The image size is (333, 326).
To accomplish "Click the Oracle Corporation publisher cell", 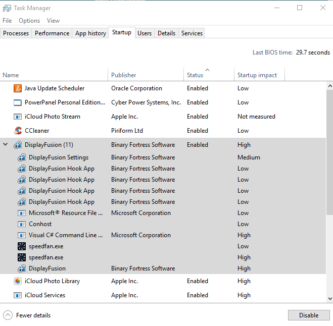I will [136, 88].
